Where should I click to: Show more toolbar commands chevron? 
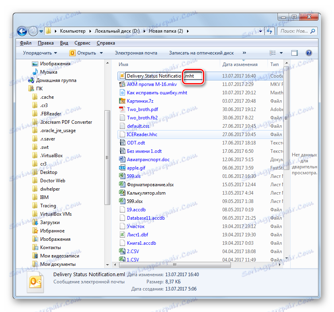pyautogui.click(x=244, y=53)
